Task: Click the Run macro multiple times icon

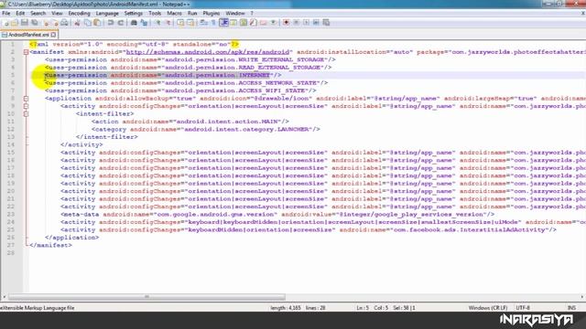Action: tap(317, 23)
